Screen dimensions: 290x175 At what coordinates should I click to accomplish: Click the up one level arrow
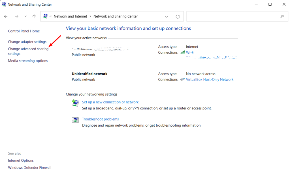tap(34, 16)
